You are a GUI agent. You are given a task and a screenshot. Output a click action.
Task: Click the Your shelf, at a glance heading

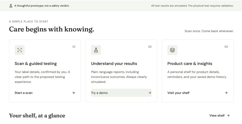(x=37, y=116)
